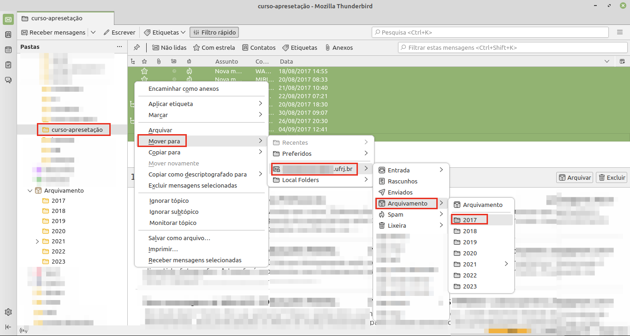The height and width of the screenshot is (336, 630).
Task: Select the 2022 folder in submenu
Action: point(481,275)
